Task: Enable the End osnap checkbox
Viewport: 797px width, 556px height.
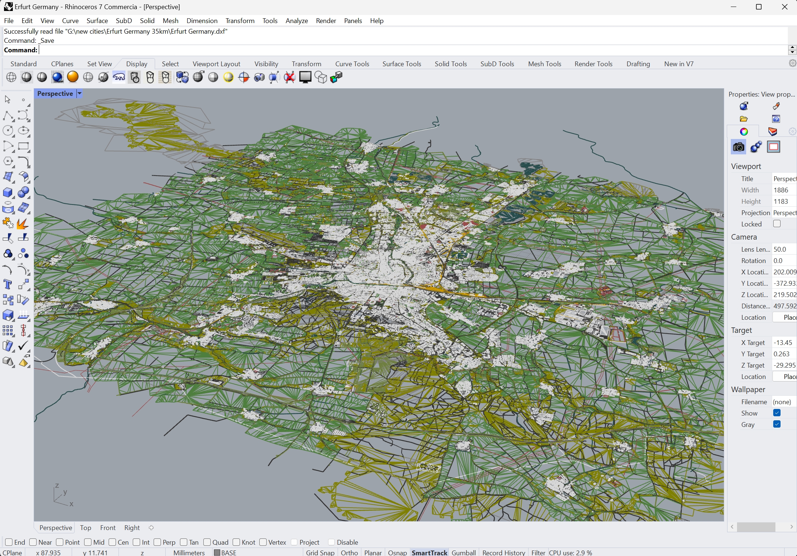Action: pos(9,542)
